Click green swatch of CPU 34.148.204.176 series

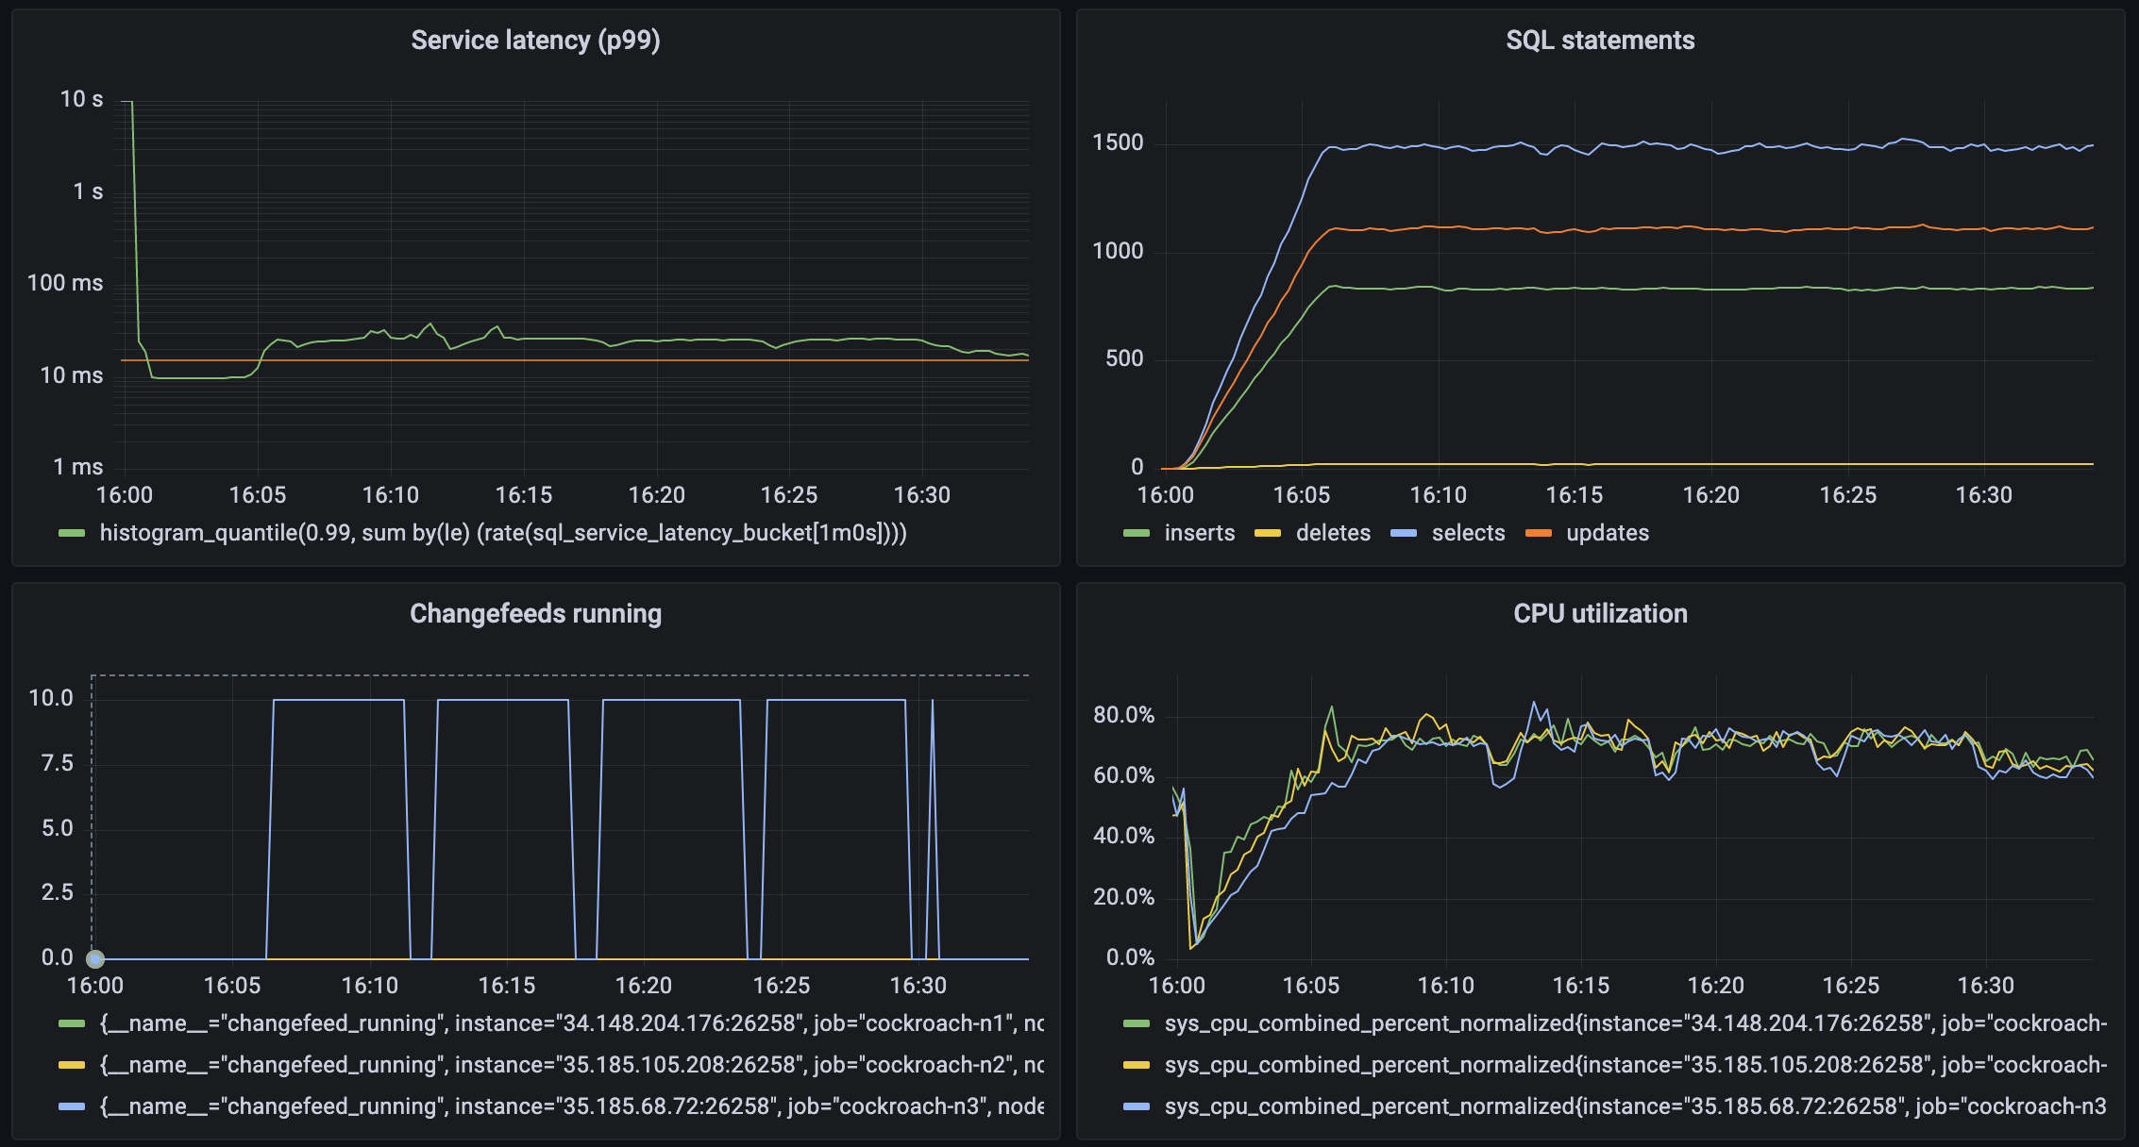point(1137,1024)
